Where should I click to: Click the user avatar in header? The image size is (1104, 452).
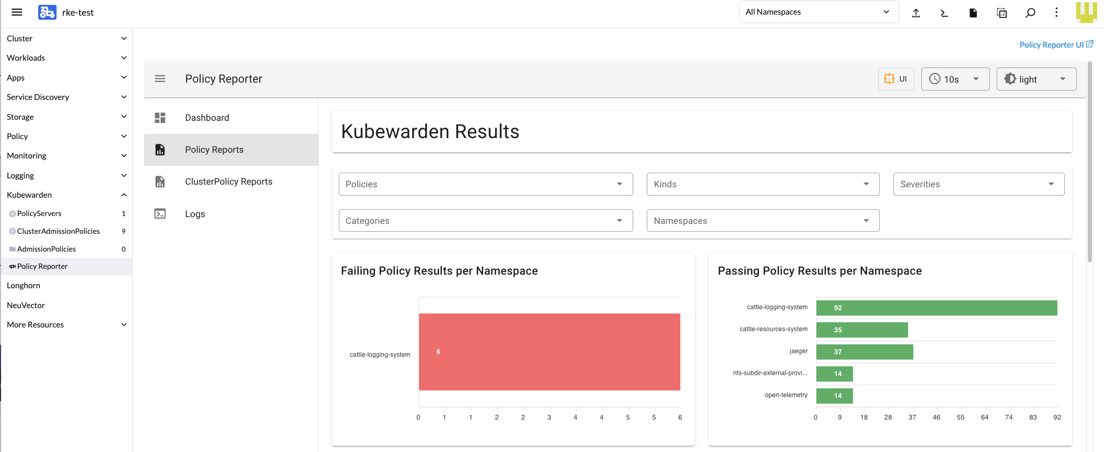coord(1087,12)
